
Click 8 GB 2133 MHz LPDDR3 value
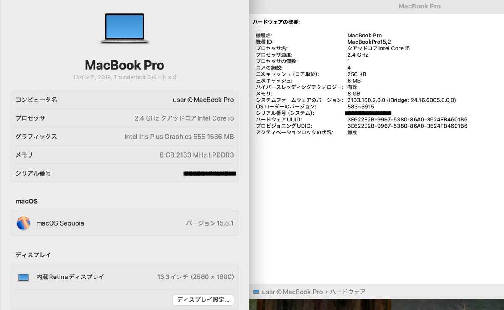pos(197,155)
